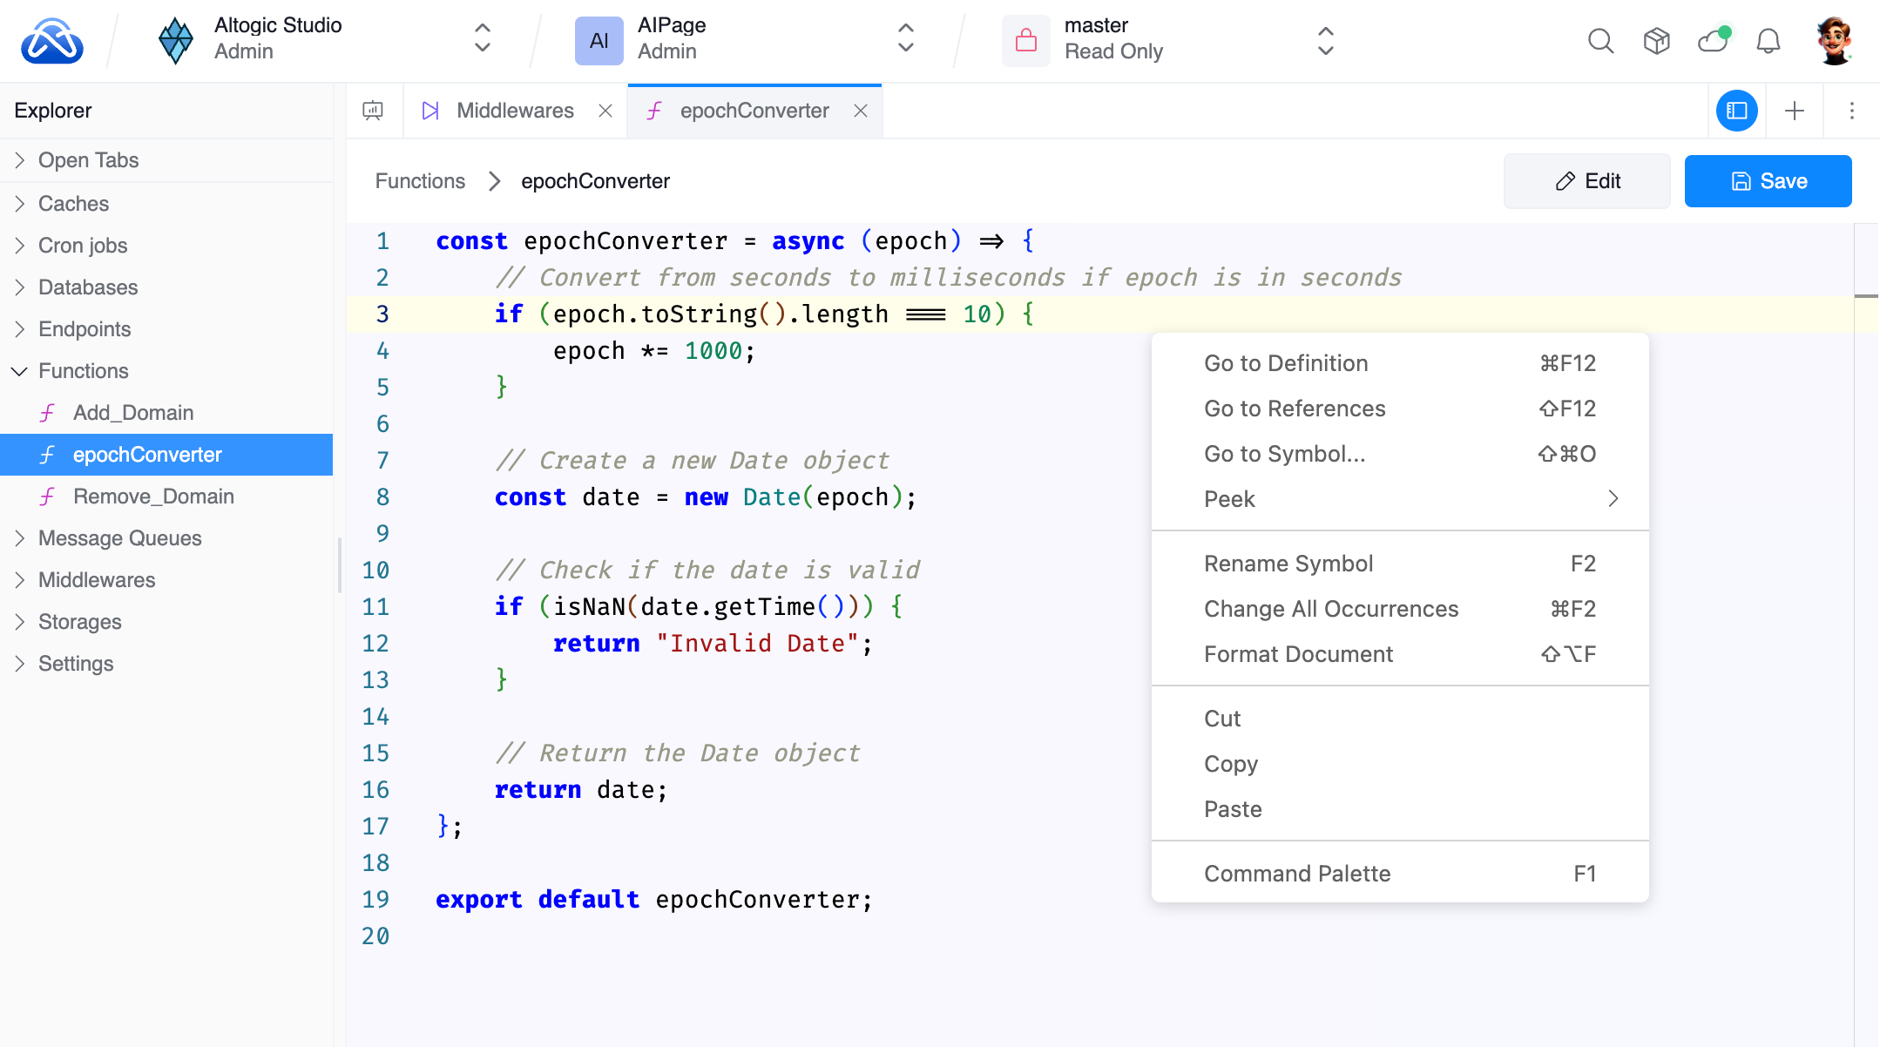Open the Altogic Studio organization switcher
The height and width of the screenshot is (1047, 1880).
[324, 39]
